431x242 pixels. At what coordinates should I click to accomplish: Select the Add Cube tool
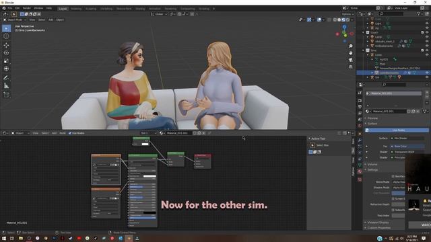coord(6,95)
